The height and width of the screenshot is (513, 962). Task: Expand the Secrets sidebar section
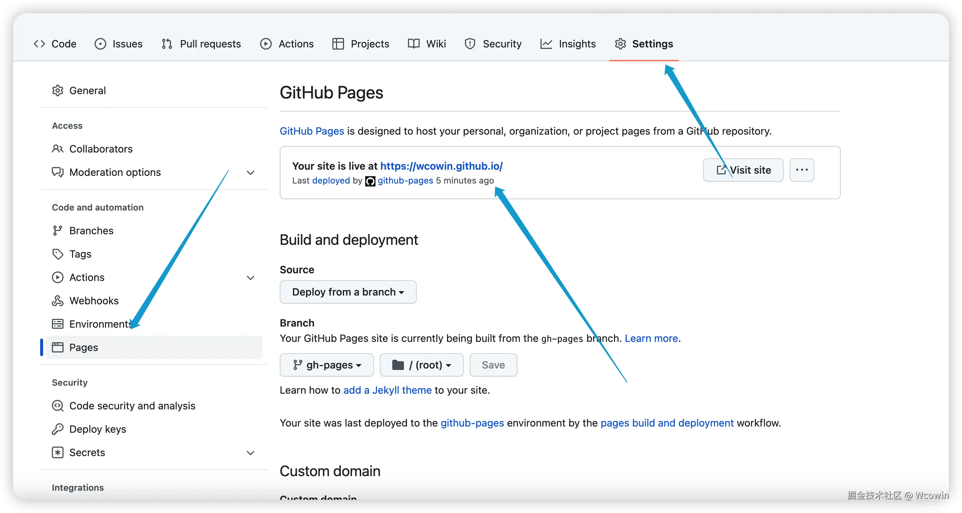coord(251,452)
